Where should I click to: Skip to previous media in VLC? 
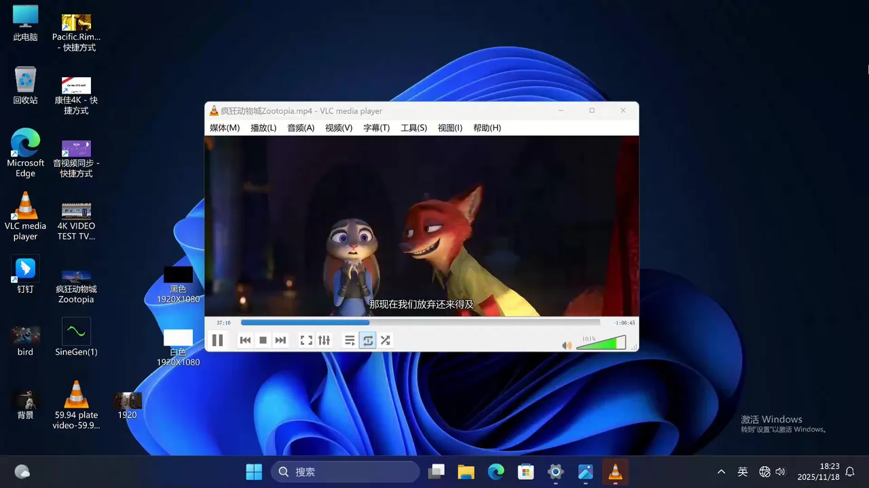tap(245, 340)
